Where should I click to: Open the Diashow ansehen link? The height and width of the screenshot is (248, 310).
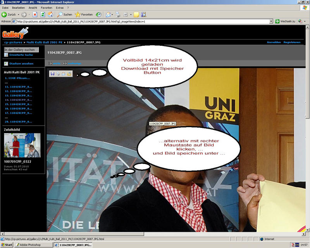tap(21, 64)
